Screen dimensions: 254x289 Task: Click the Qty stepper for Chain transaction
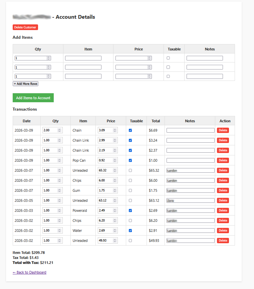pyautogui.click(x=59, y=130)
